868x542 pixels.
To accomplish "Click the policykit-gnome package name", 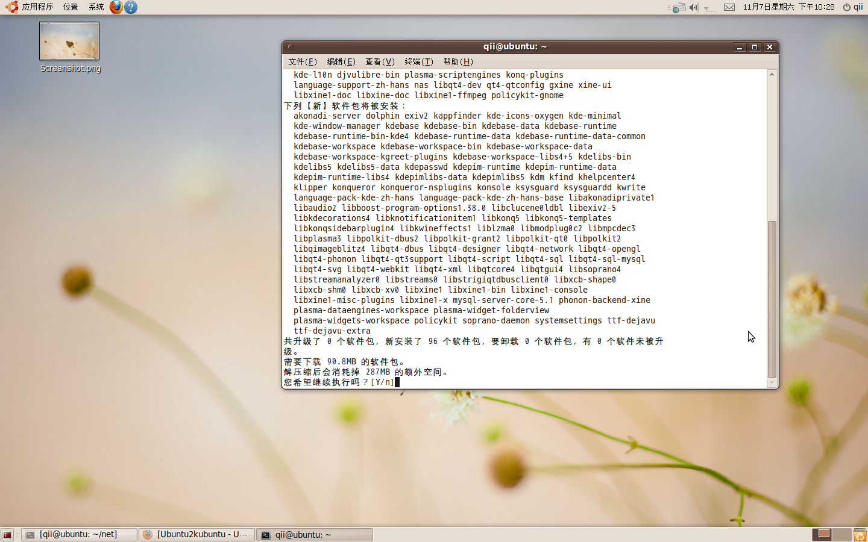I will click(x=527, y=96).
